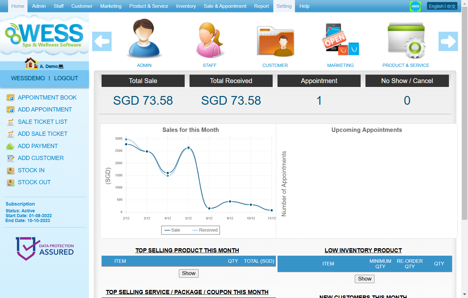Image resolution: width=468 pixels, height=298 pixels.
Task: Click the LOGOUT link
Action: coord(66,78)
